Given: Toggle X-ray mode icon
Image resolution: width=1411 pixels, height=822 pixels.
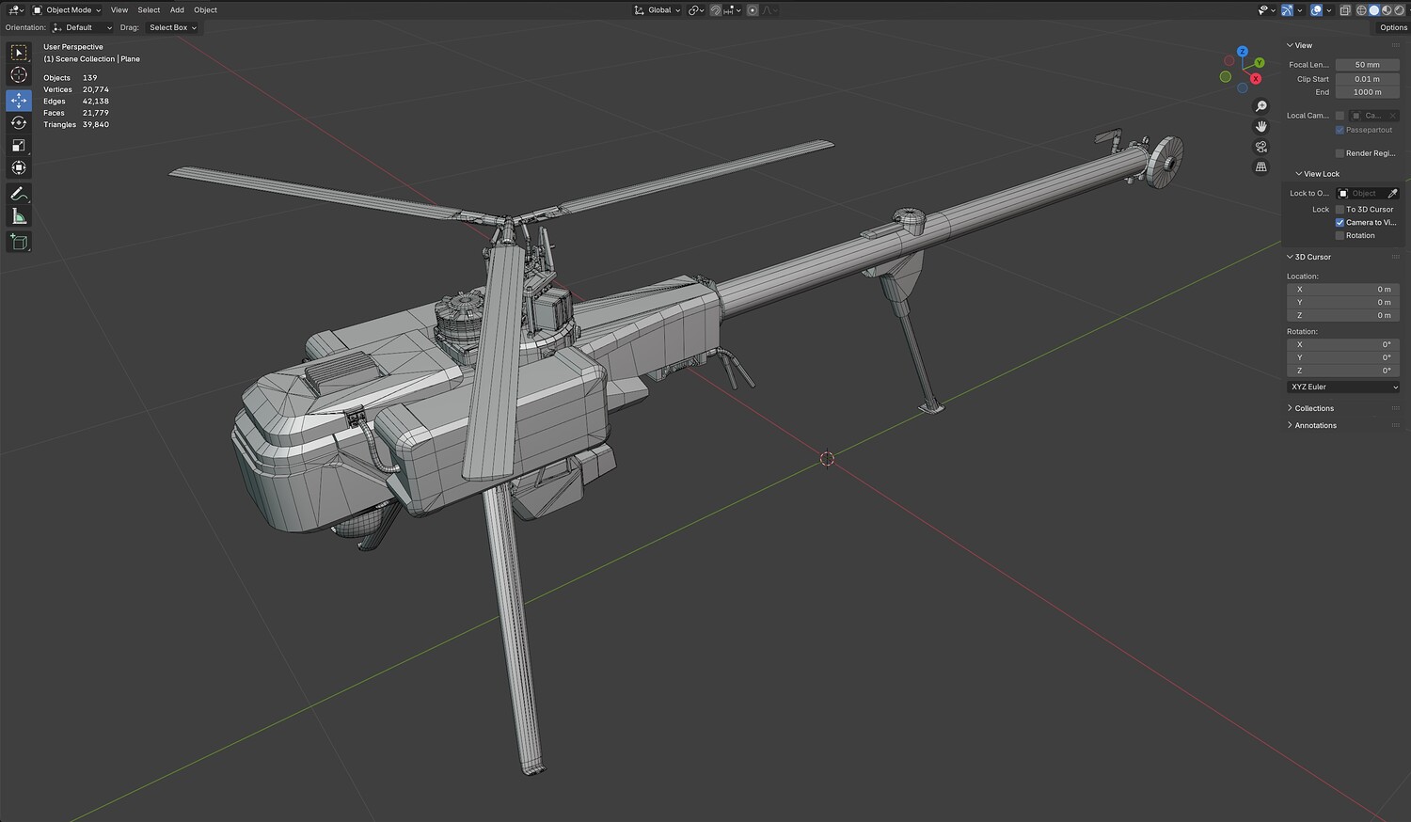Looking at the screenshot, I should click(1345, 10).
